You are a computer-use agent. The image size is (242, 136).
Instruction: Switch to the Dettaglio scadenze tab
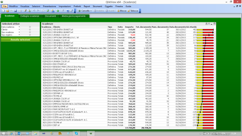coord(30,16)
